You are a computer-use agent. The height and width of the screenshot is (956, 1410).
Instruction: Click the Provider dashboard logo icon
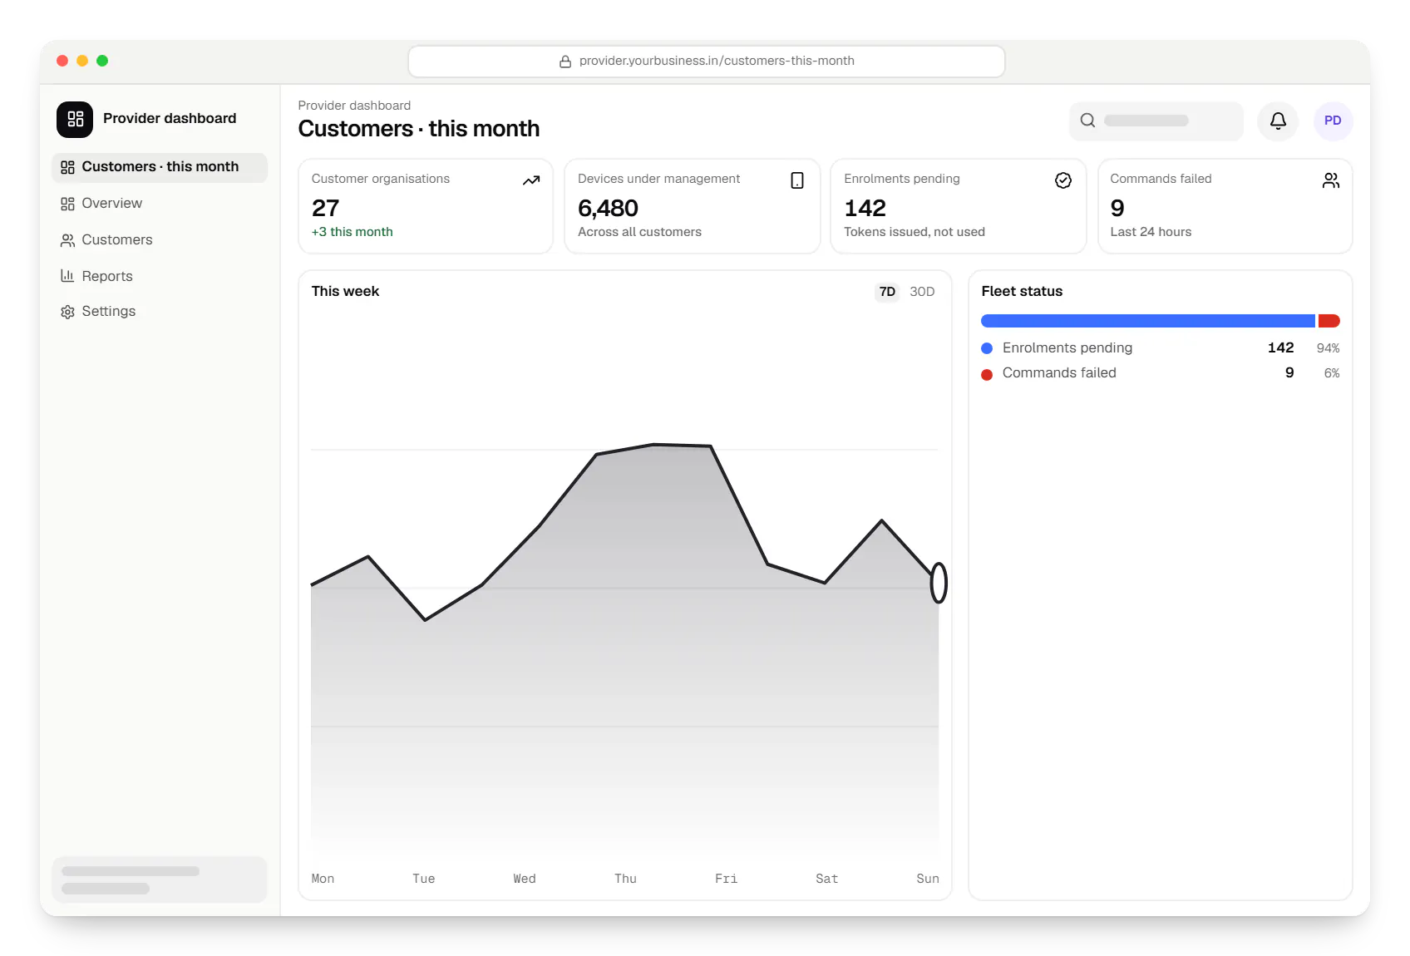point(75,119)
